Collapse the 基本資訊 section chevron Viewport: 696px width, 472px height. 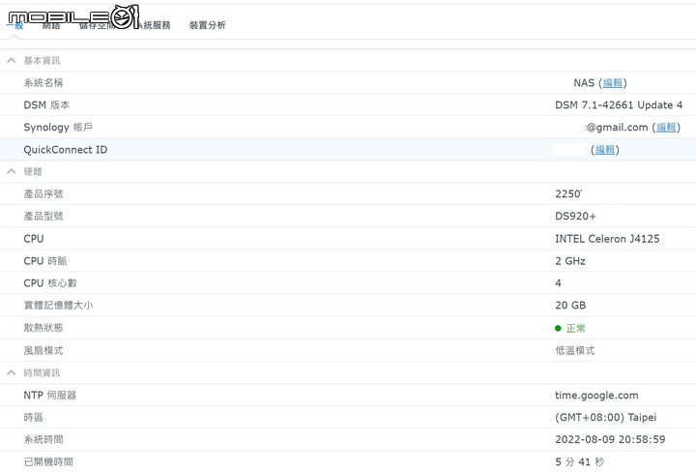coord(12,60)
